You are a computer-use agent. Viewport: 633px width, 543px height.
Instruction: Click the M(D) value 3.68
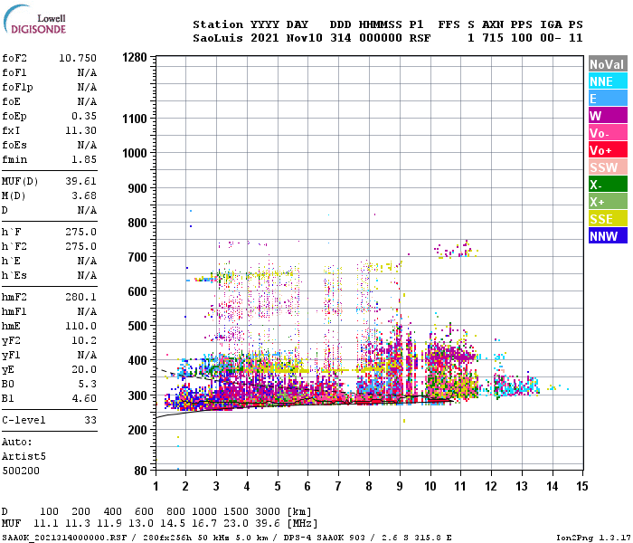tap(84, 195)
